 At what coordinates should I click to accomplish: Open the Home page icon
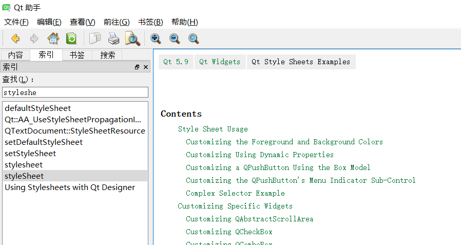click(53, 39)
